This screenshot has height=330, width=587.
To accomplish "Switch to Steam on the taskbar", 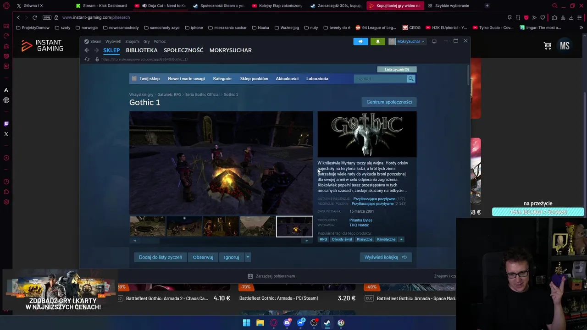I will [327, 323].
